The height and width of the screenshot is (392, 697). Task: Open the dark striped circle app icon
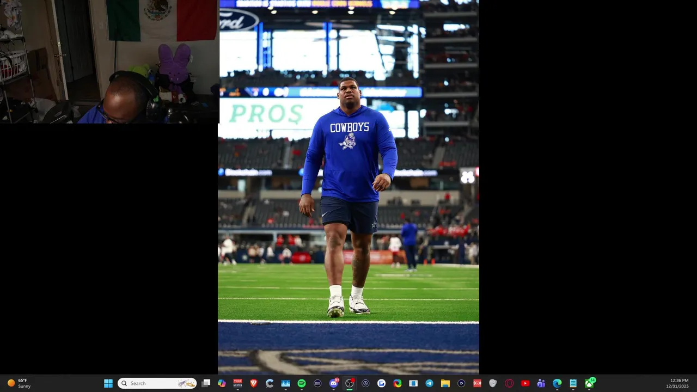[x=317, y=383]
